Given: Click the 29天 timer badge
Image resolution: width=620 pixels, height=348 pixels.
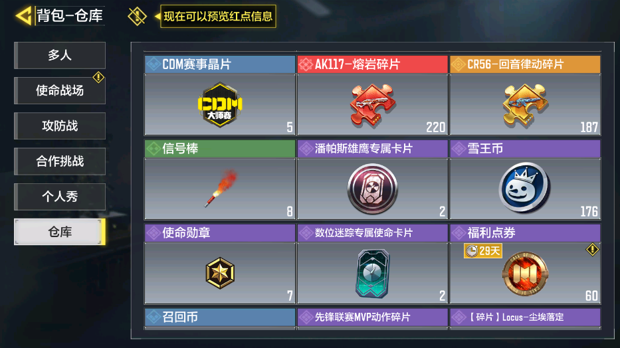Looking at the screenshot, I should pyautogui.click(x=483, y=251).
